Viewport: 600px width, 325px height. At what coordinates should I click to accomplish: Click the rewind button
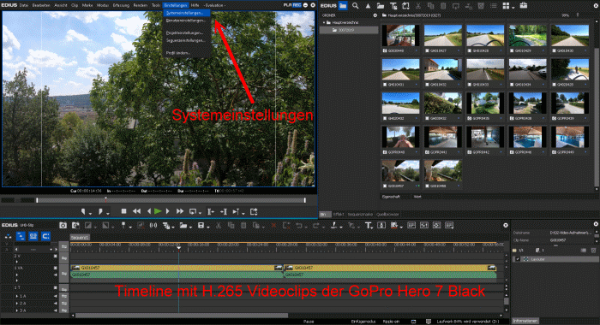click(136, 211)
